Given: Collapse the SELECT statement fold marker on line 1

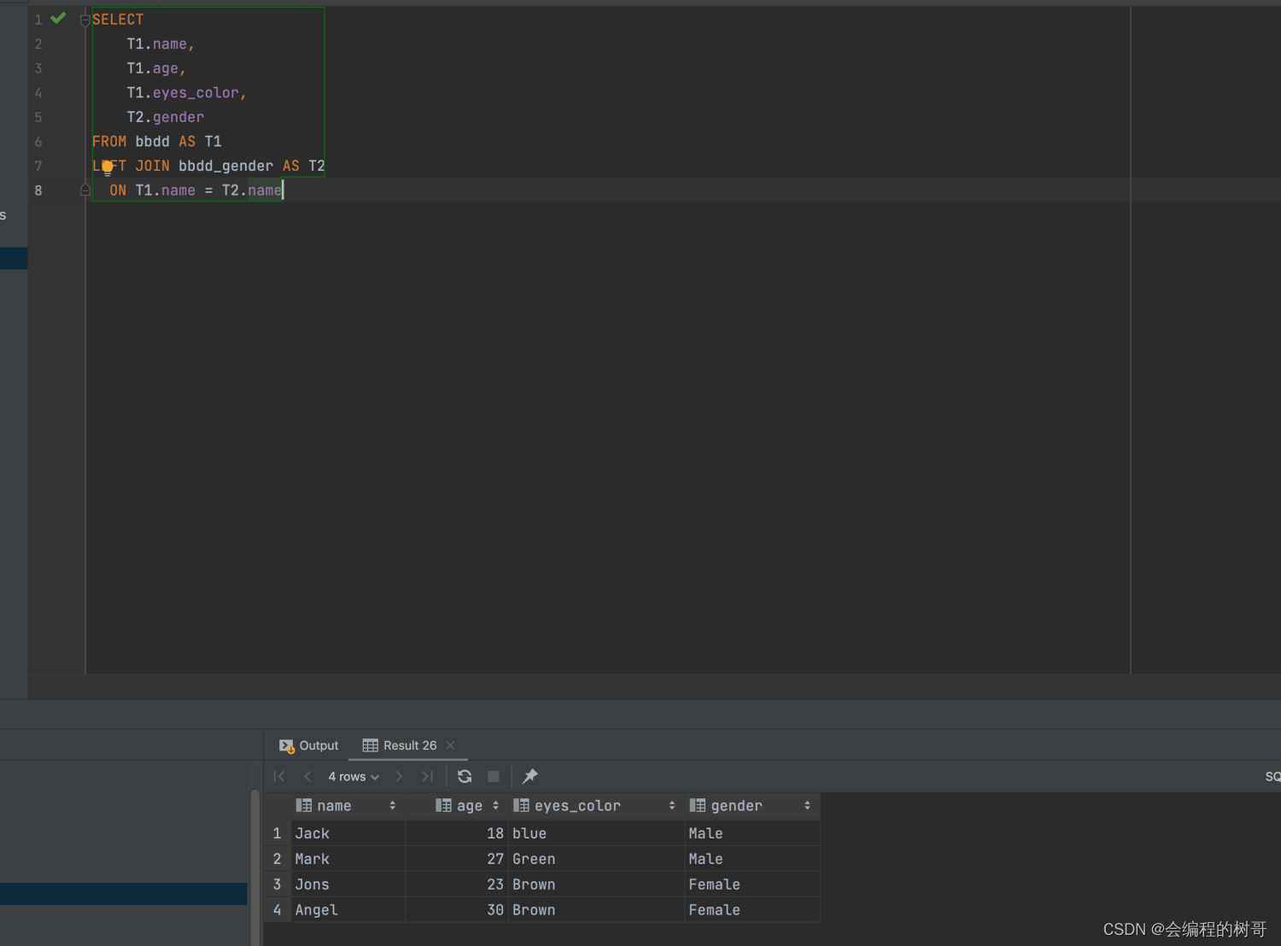Looking at the screenshot, I should click(85, 20).
